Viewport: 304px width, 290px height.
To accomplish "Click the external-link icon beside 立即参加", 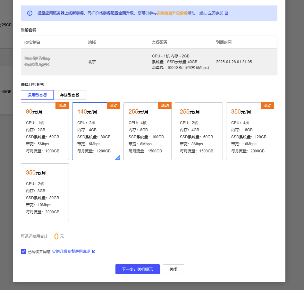I will coord(226,13).
